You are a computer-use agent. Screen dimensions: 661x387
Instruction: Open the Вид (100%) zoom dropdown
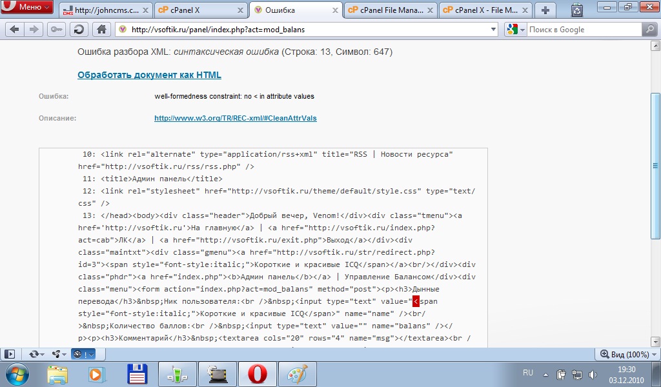[629, 354]
